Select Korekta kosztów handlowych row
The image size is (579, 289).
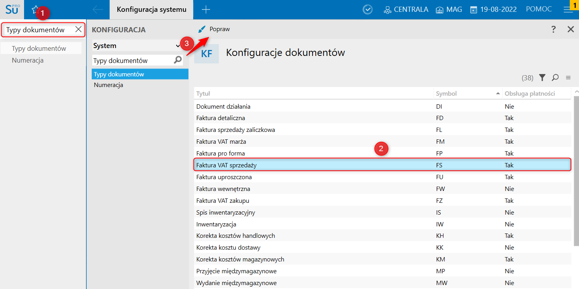(383, 235)
